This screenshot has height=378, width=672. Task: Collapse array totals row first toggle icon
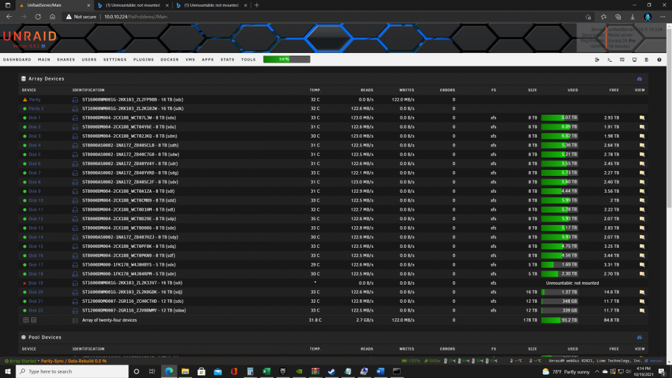[x=26, y=320]
